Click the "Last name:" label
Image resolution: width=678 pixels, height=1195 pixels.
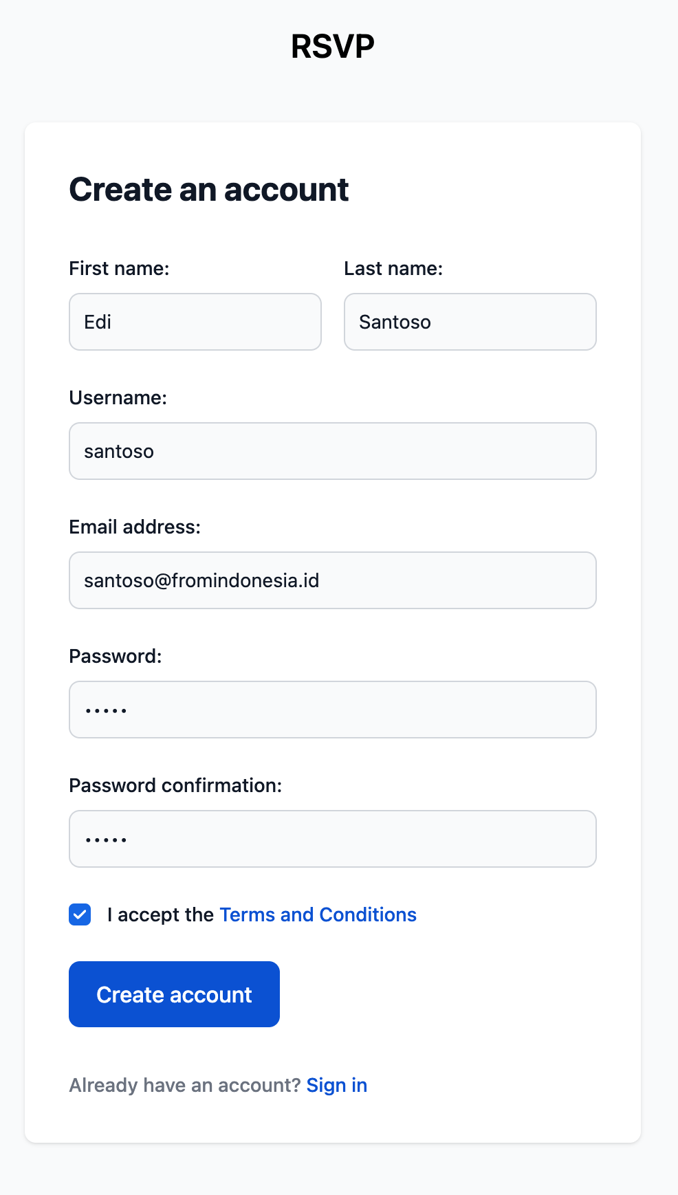393,268
